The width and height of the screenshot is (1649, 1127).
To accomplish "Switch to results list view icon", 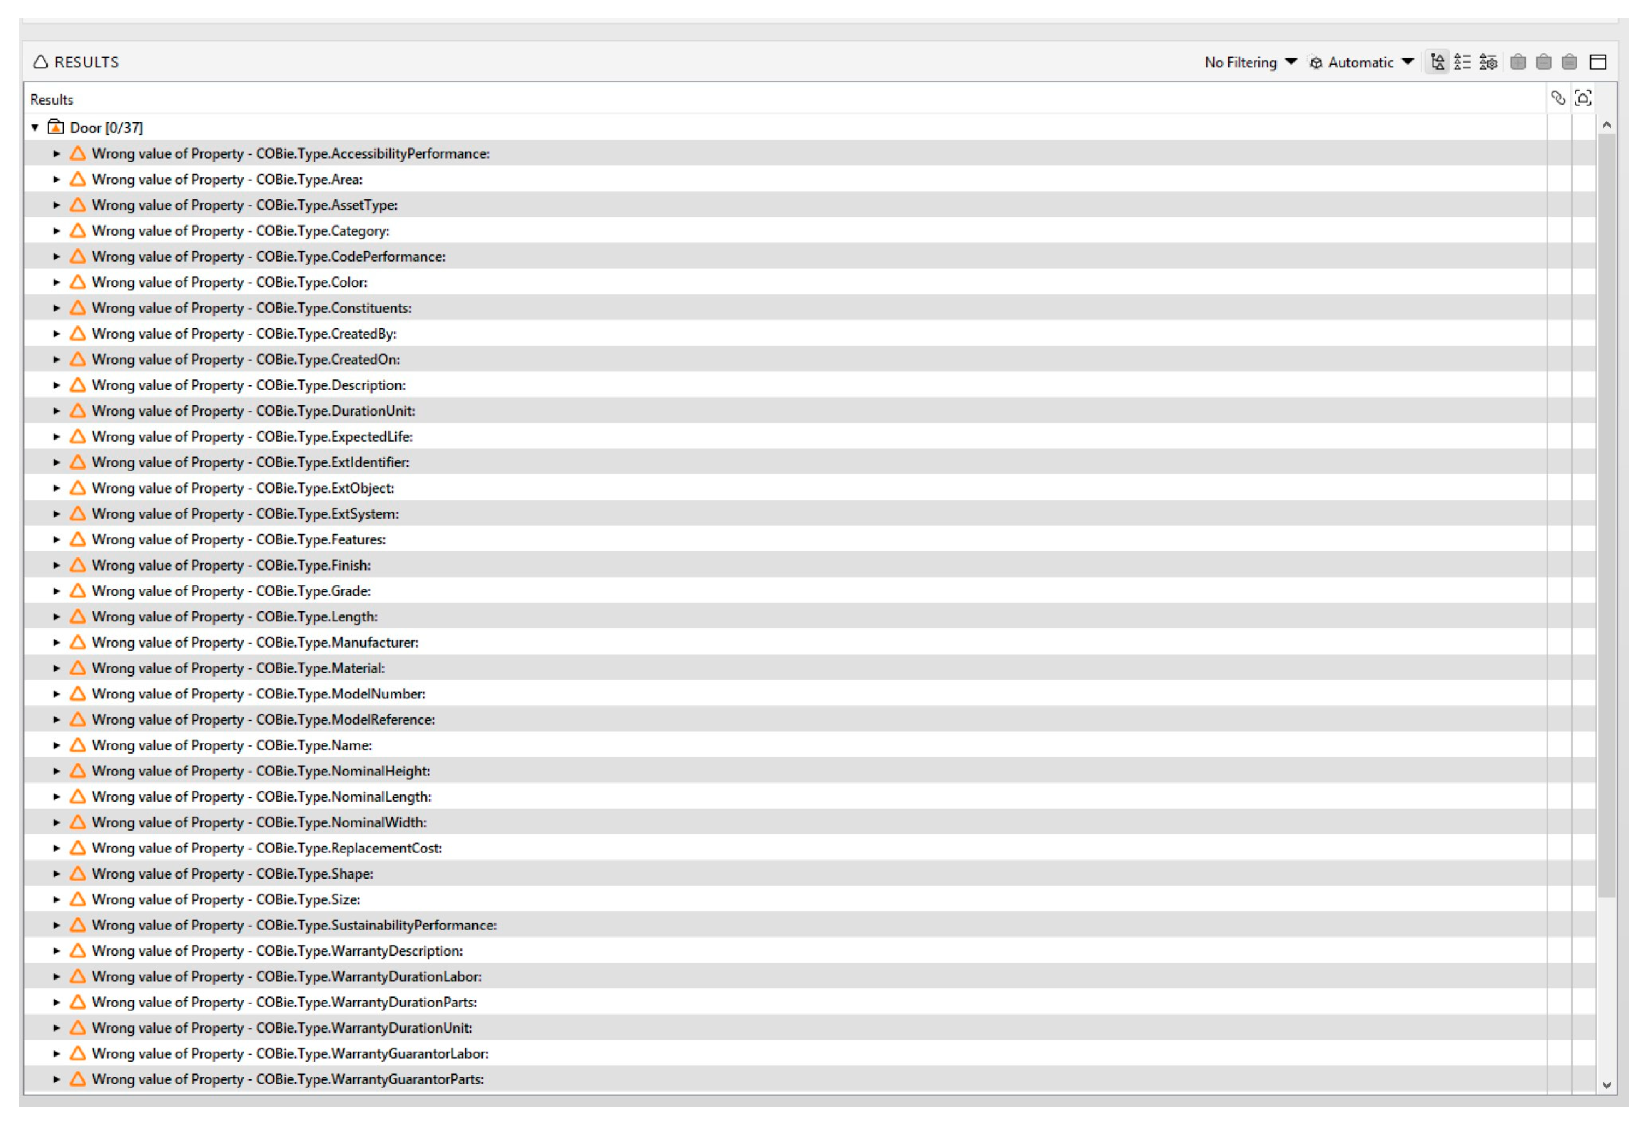I will [1462, 62].
